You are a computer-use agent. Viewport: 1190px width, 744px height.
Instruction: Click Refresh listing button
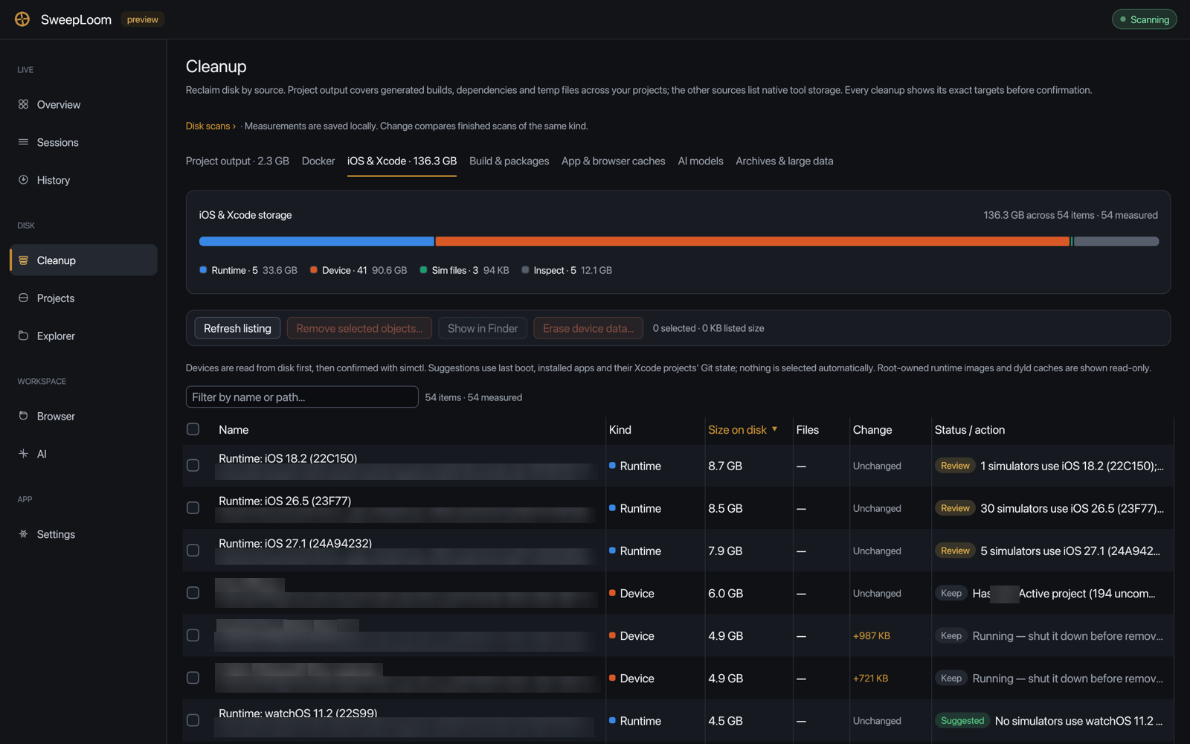[x=237, y=328]
